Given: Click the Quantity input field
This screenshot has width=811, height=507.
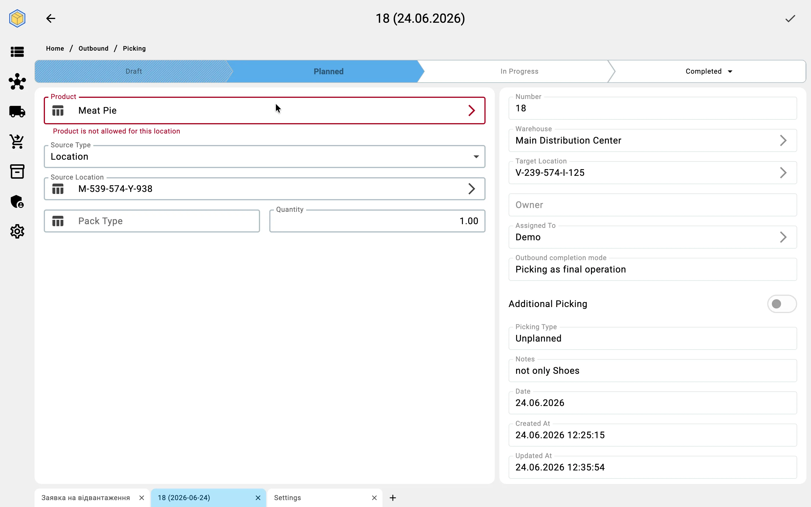Looking at the screenshot, I should tap(377, 221).
